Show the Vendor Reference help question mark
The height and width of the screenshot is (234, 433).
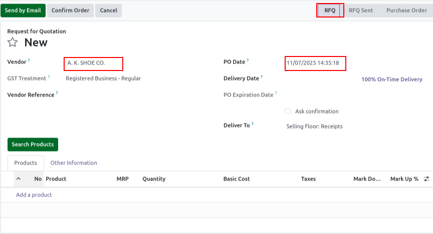pyautogui.click(x=57, y=93)
